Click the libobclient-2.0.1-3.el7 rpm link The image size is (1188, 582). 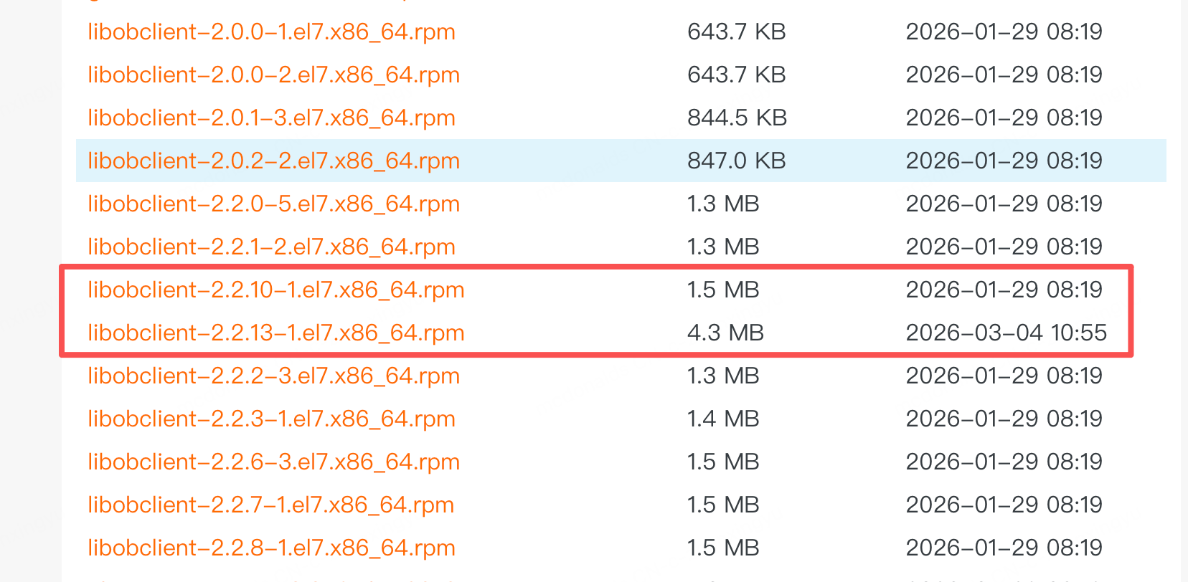[x=271, y=118]
